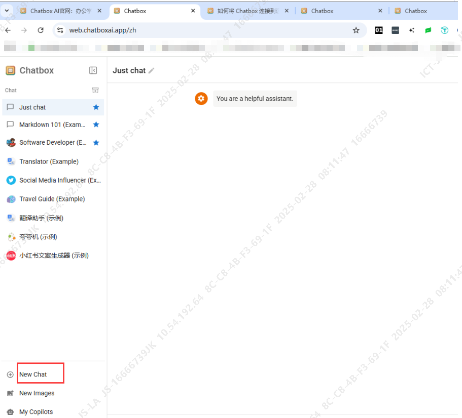Screen dimensions: 462x418
Task: Click the pencil icon next to Just chat title
Action: pos(152,70)
